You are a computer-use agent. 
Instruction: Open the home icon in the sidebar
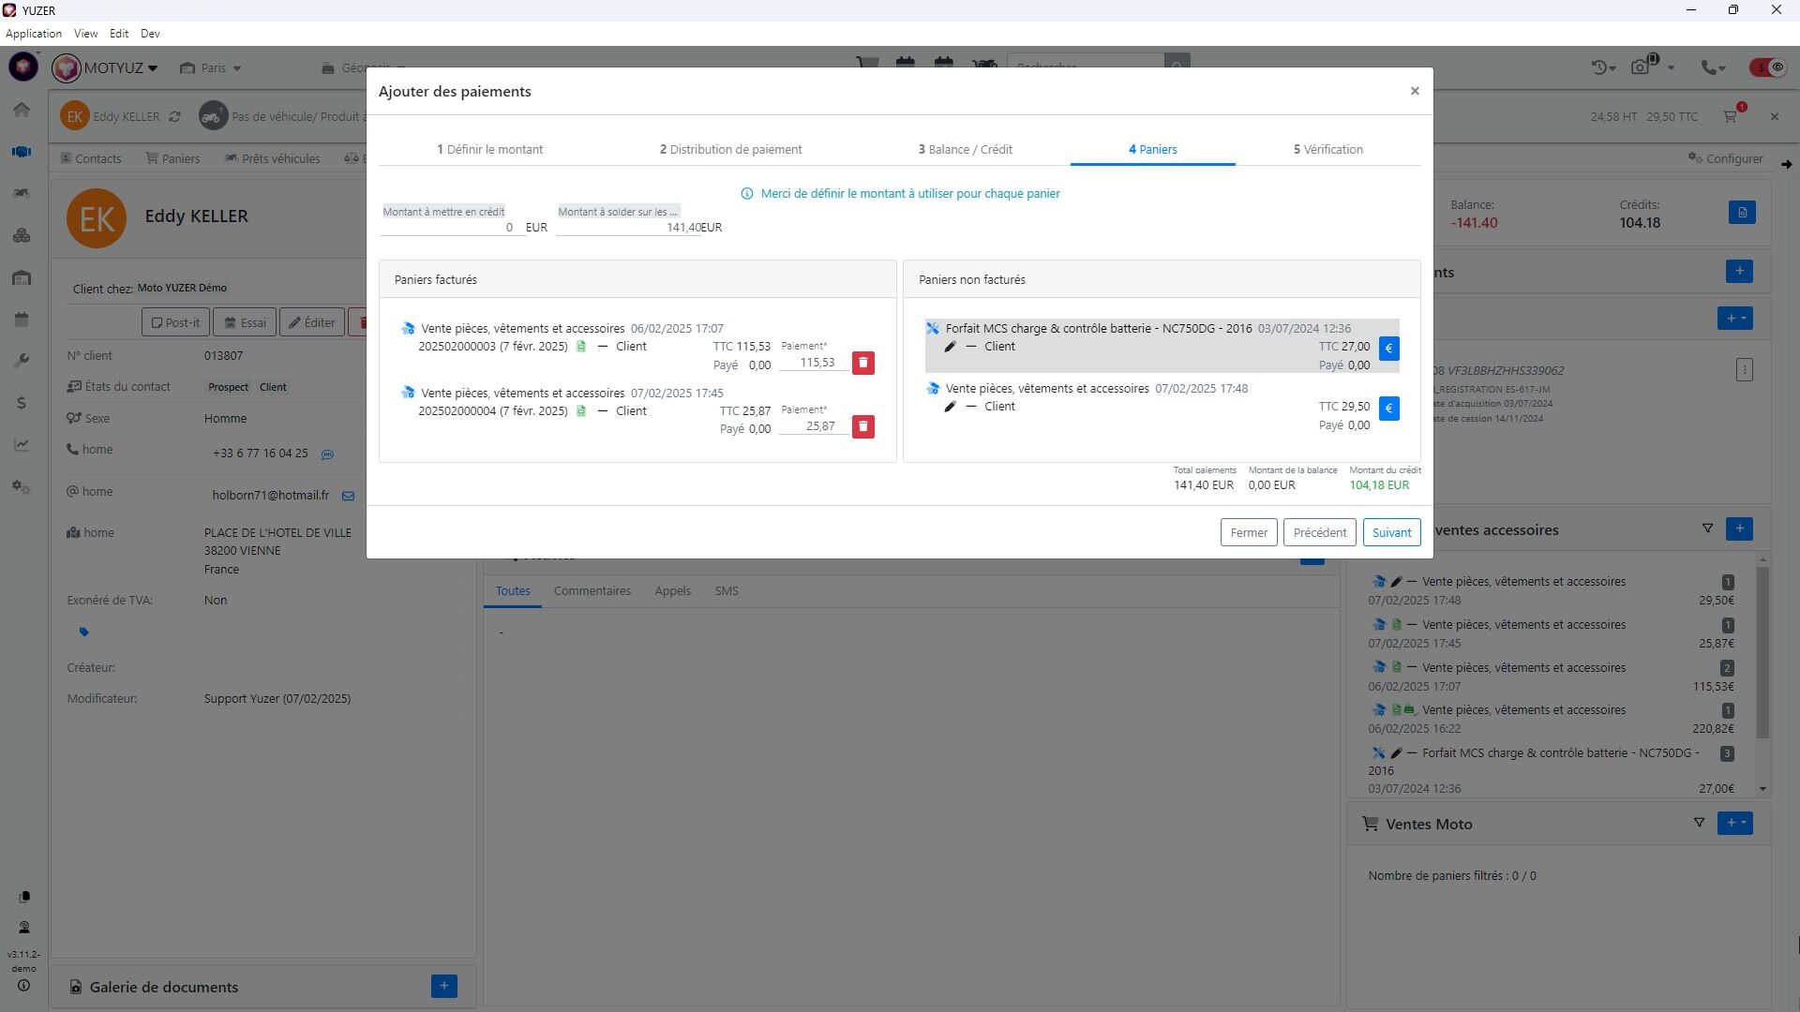click(22, 110)
